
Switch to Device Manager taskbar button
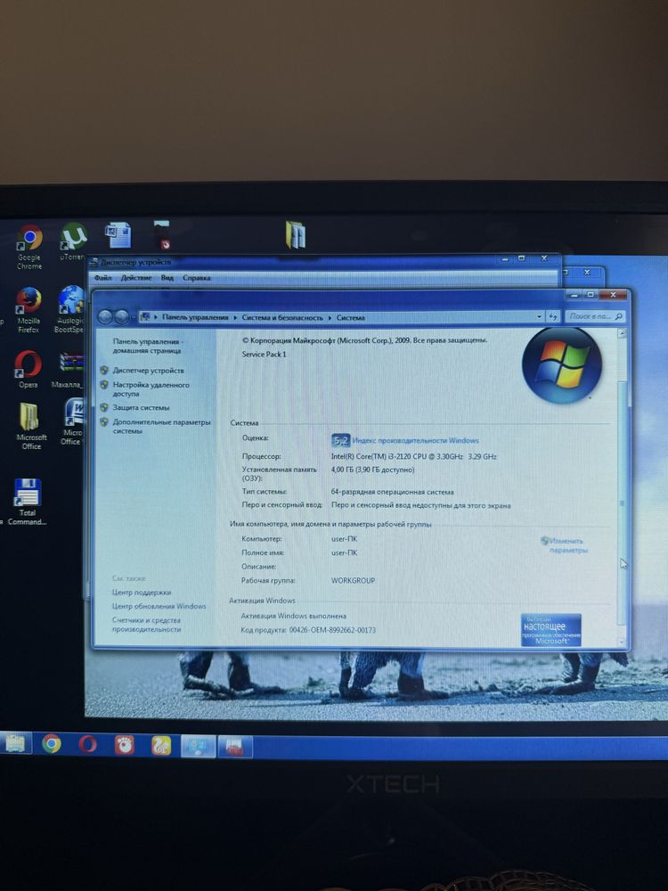click(x=234, y=747)
